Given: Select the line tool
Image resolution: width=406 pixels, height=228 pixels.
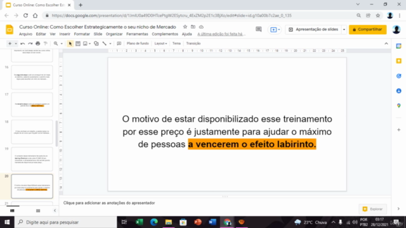Looking at the screenshot, I should [x=104, y=44].
